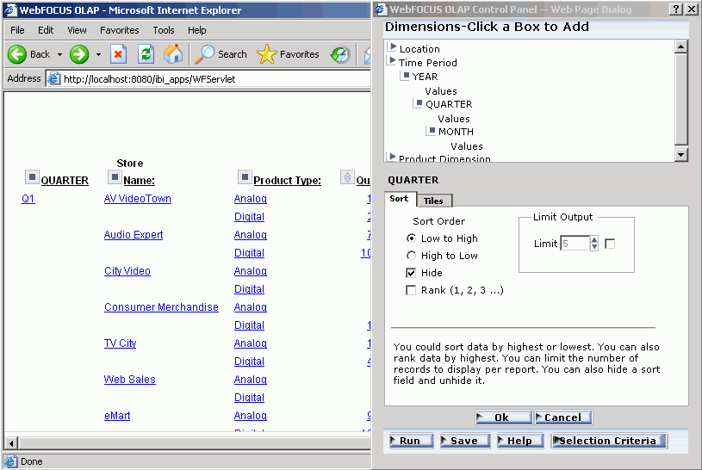The width and height of the screenshot is (702, 470).
Task: Click the square icon beside Product Type header
Action: (x=245, y=177)
